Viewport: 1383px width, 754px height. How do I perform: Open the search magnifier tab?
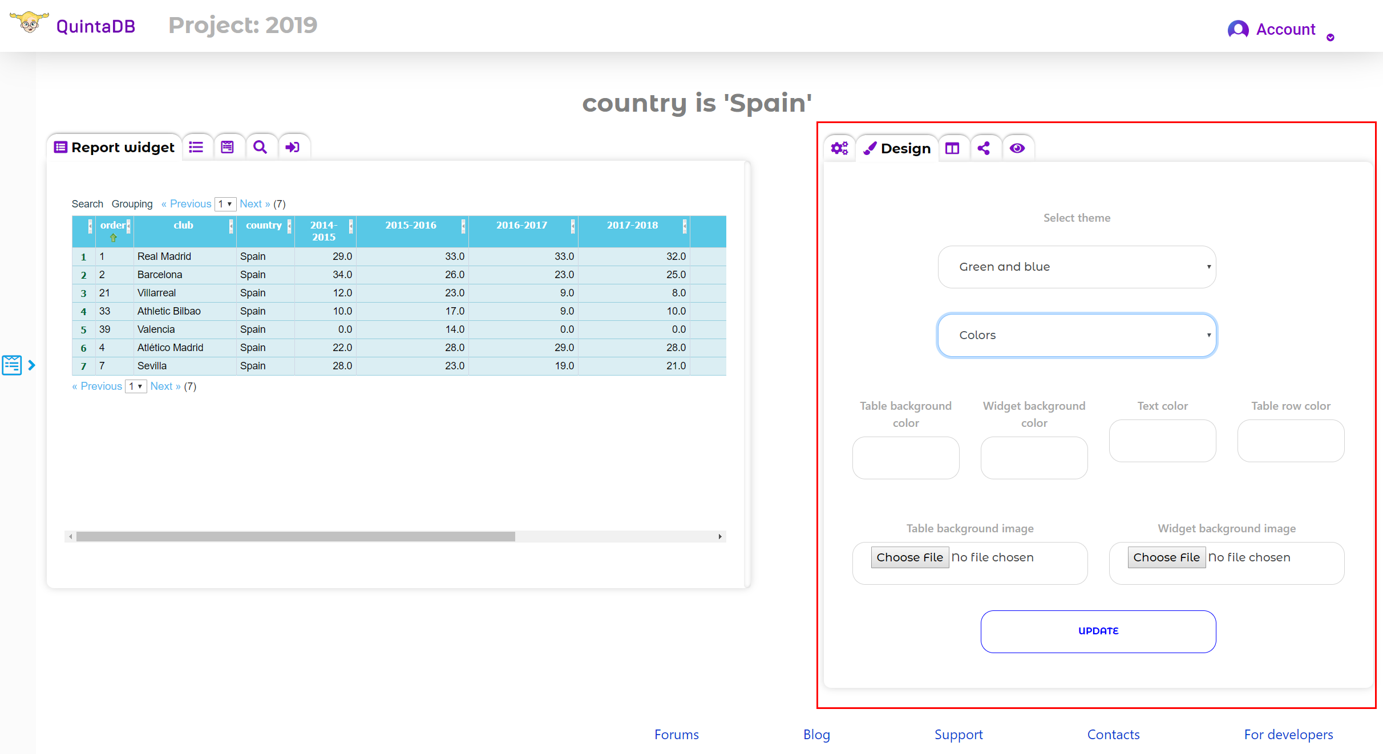(x=260, y=147)
